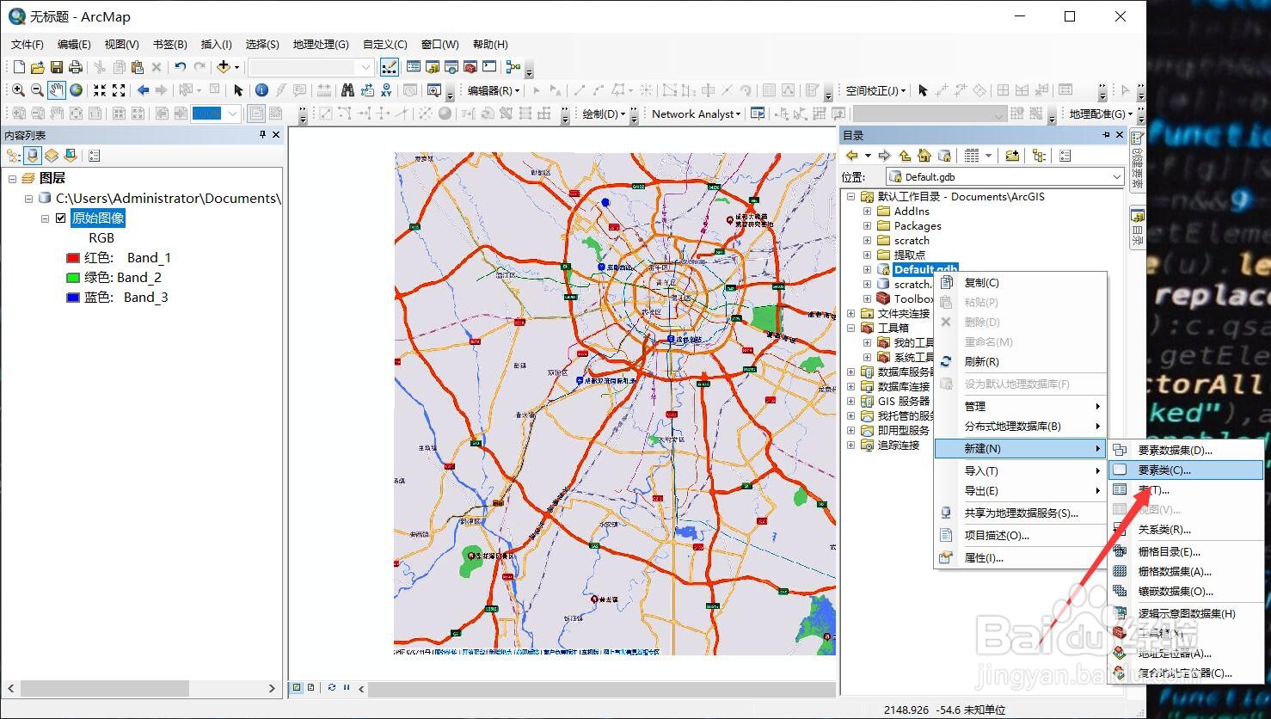Expand the AddIns folder node
This screenshot has width=1271, height=719.
(867, 211)
